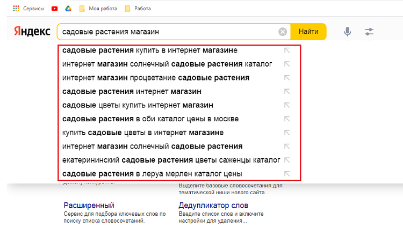
Task: Clear the search query with the X icon
Action: tap(283, 32)
